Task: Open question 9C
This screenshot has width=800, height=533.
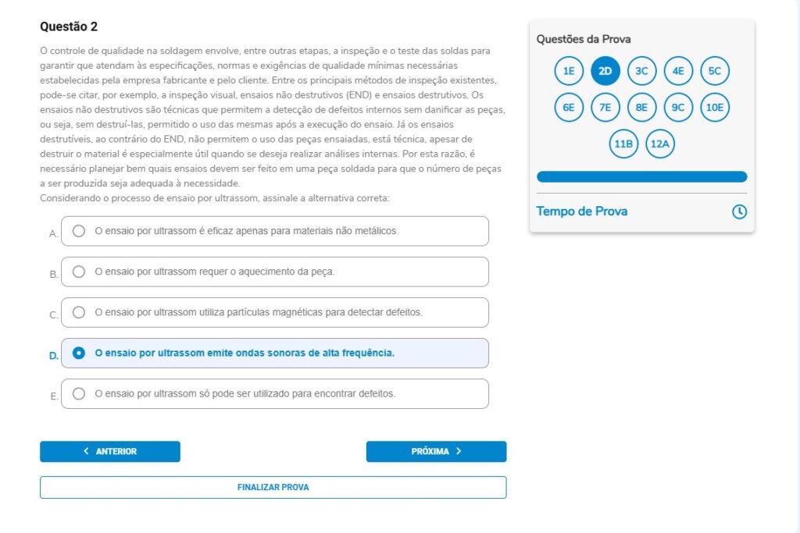Action: (678, 107)
